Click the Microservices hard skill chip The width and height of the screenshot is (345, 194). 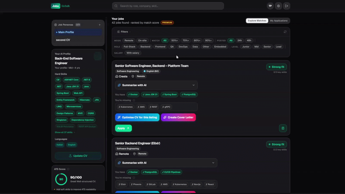[x=74, y=107]
